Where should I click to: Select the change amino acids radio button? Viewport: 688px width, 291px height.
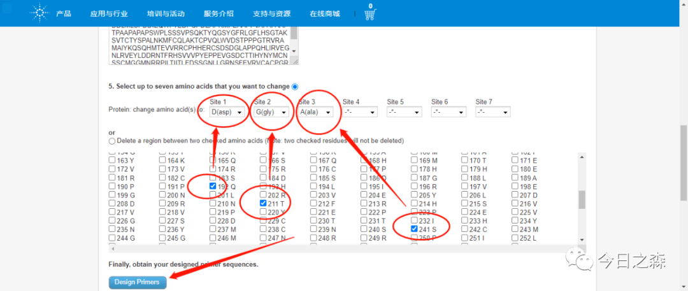point(294,87)
